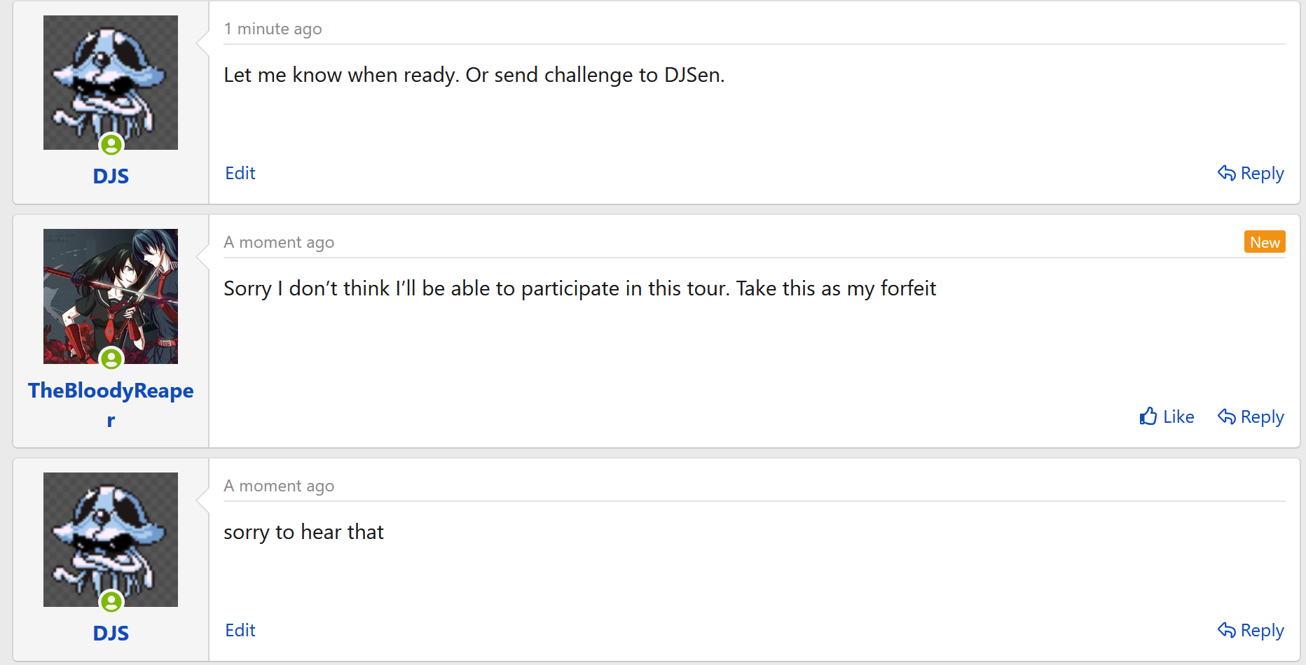This screenshot has height=665, width=1306.
Task: Edit the 'Let me know when ready' post
Action: pos(240,173)
